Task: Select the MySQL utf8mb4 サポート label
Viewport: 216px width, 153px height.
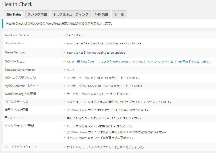Action: click(21, 86)
